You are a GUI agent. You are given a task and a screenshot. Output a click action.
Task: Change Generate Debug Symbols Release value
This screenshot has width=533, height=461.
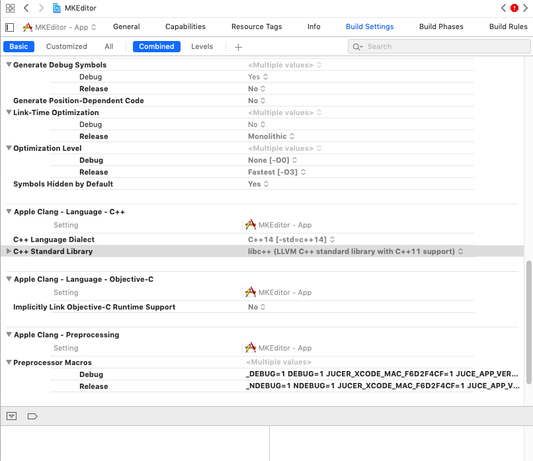pyautogui.click(x=257, y=89)
